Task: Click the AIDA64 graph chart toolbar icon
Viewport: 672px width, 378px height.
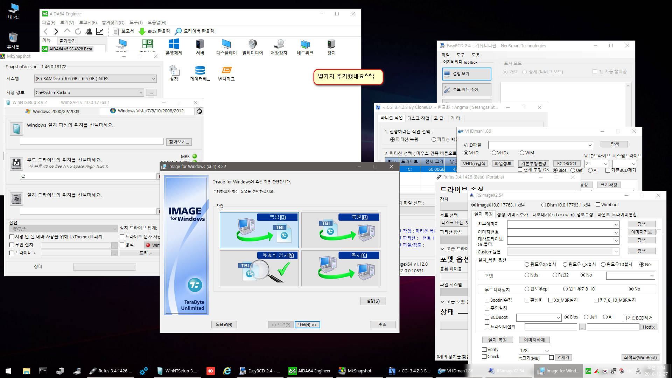Action: point(100,31)
